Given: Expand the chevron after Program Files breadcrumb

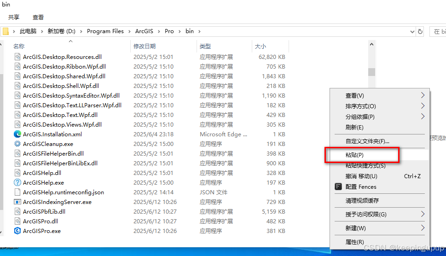Looking at the screenshot, I should coord(129,31).
